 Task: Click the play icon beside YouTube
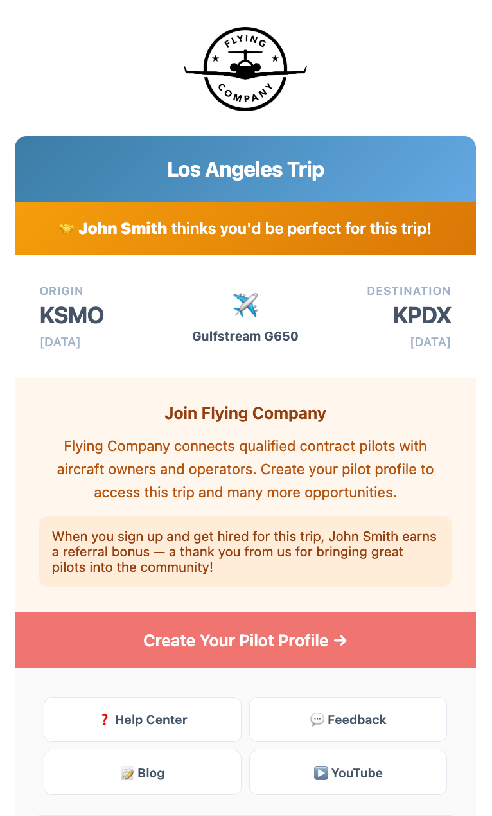click(x=321, y=773)
